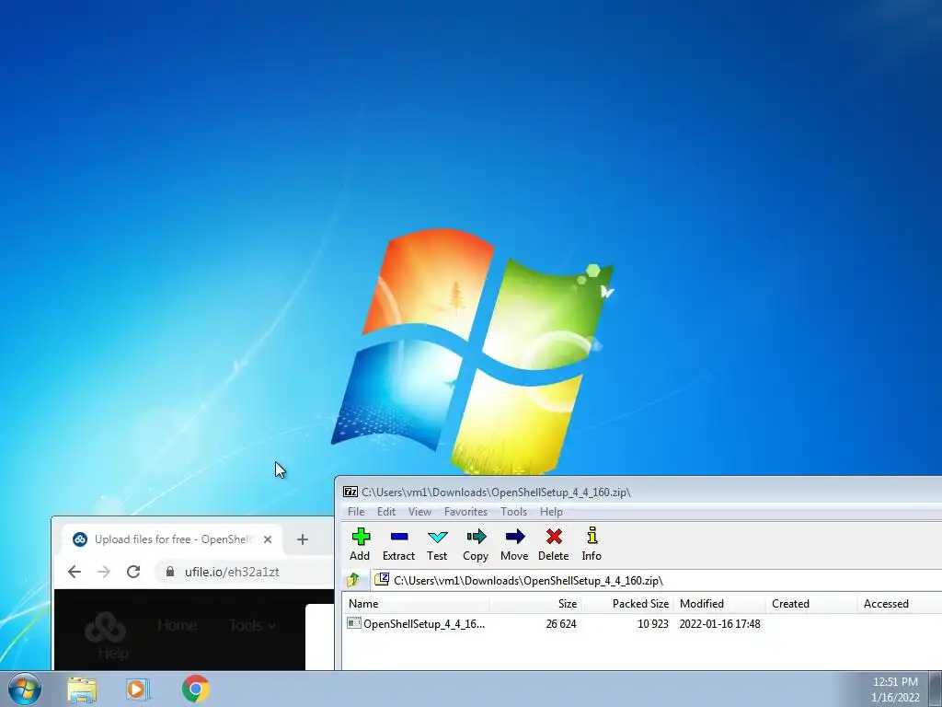Click the OpenShellSetup file icon in list
This screenshot has width=942, height=707.
pyautogui.click(x=354, y=623)
